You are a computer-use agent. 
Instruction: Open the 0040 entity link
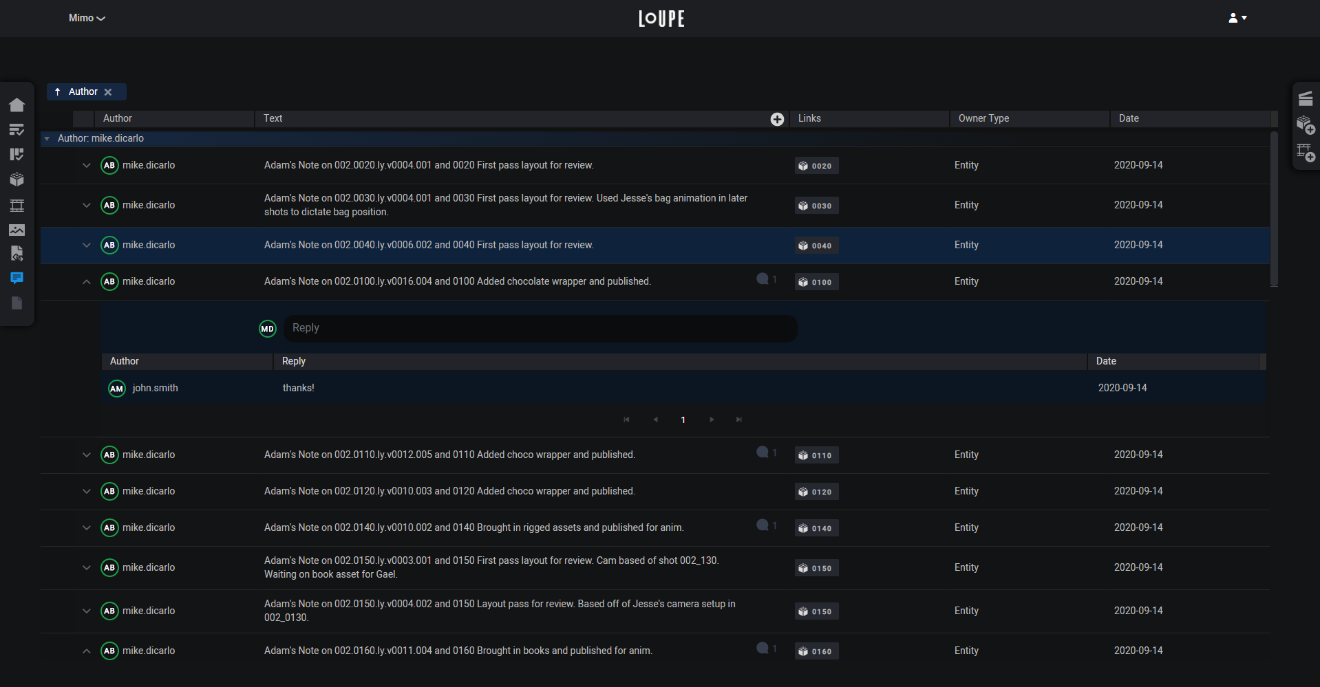(816, 246)
